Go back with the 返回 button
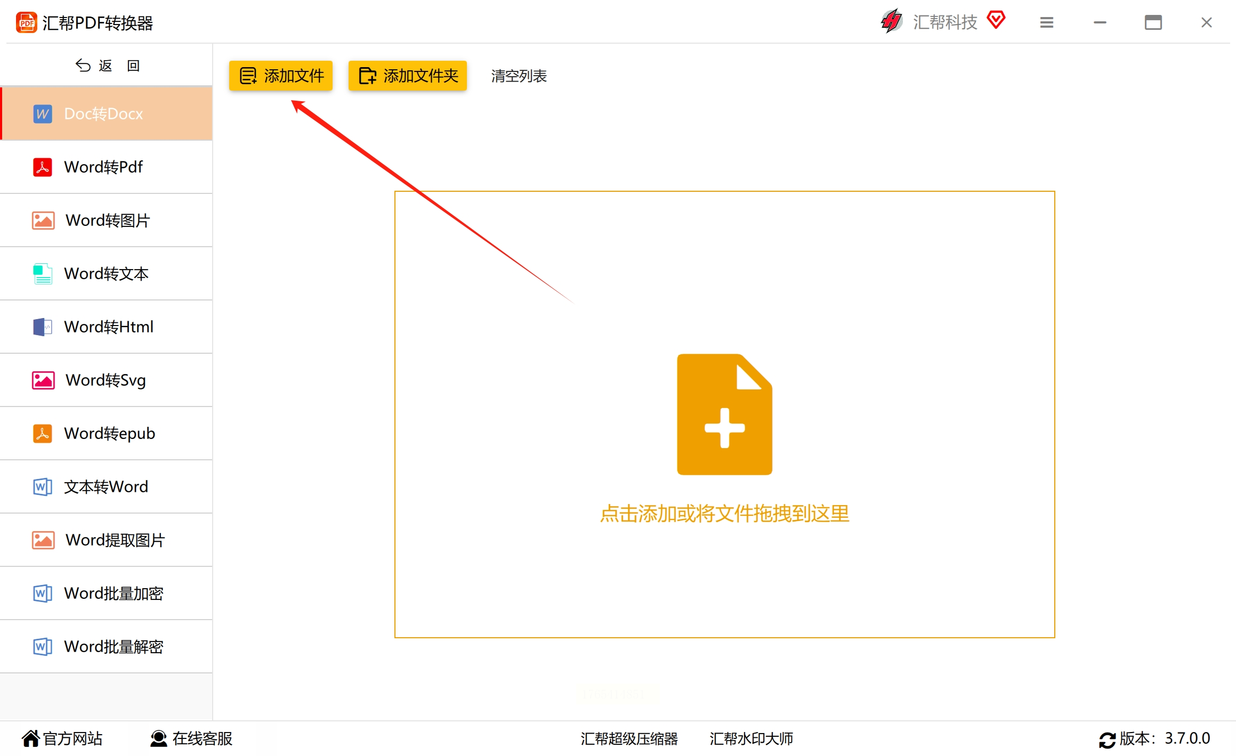This screenshot has height=756, width=1236. point(107,66)
